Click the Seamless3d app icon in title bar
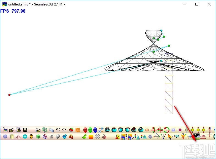The image size is (216, 159). point(5,4)
